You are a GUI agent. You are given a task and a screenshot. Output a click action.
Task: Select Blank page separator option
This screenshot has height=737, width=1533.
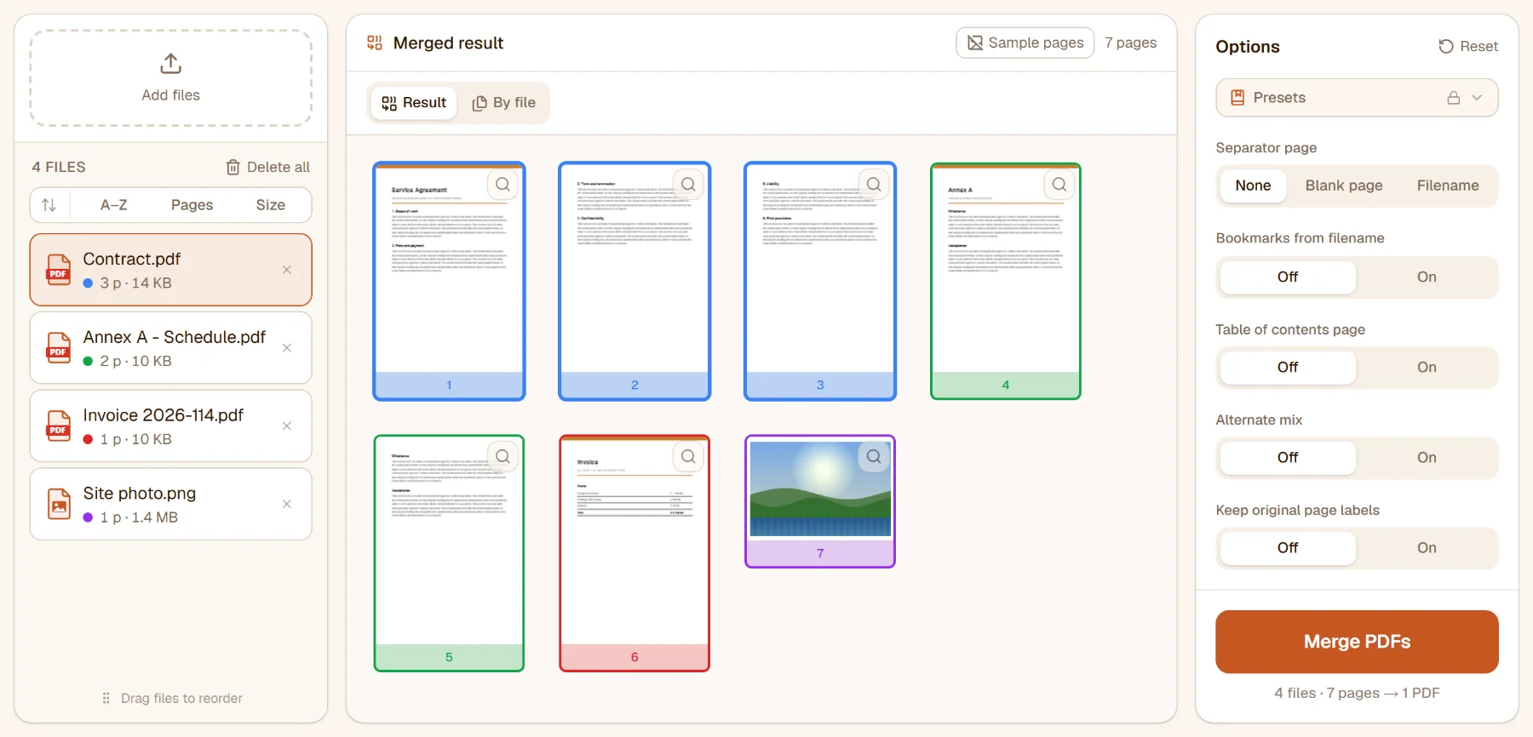pos(1344,186)
